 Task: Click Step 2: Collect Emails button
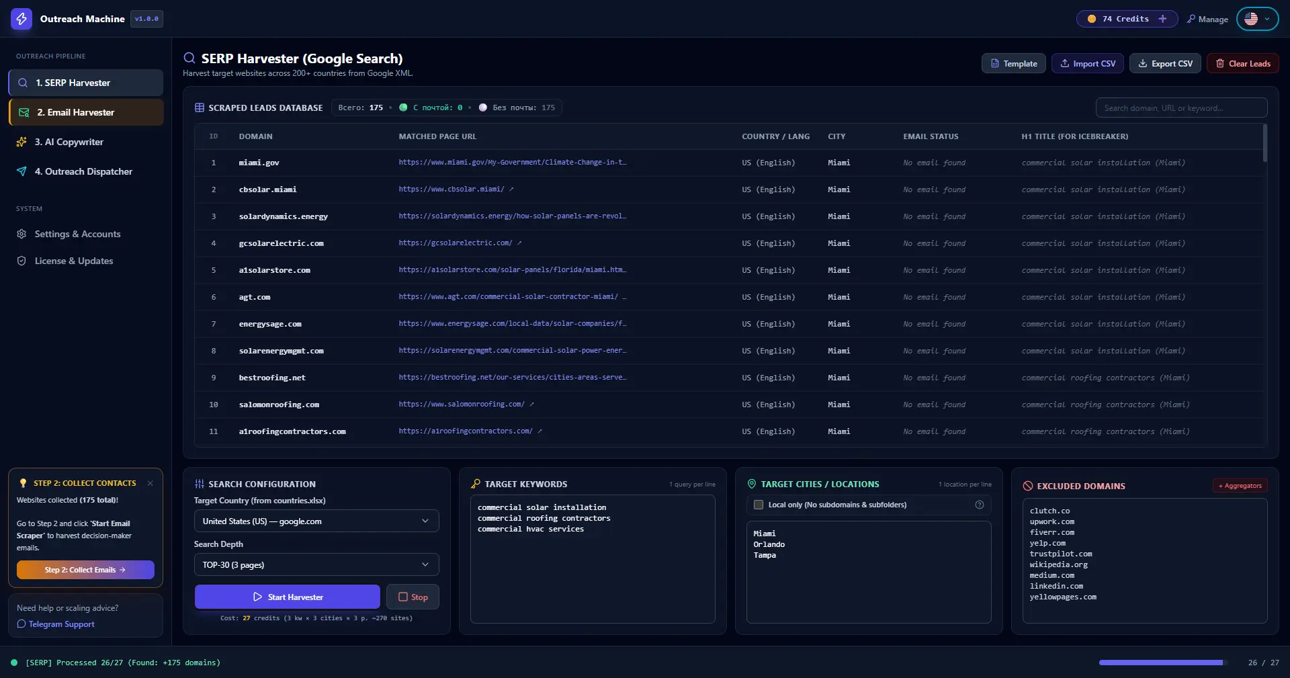point(85,570)
